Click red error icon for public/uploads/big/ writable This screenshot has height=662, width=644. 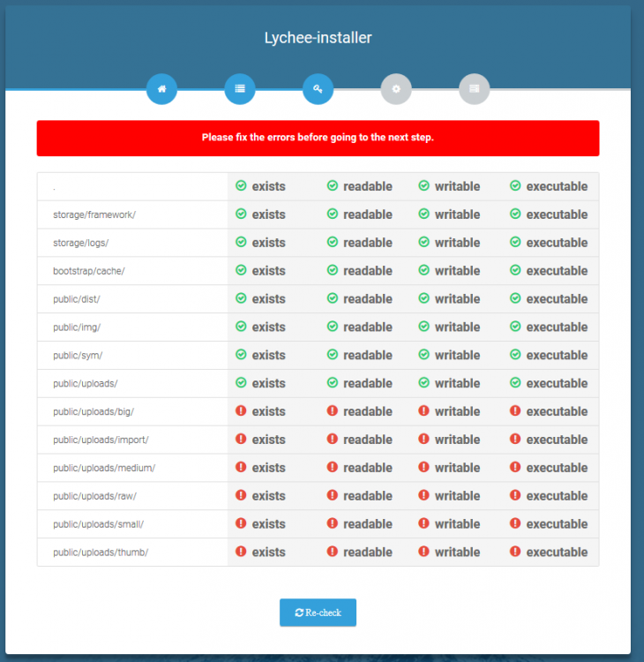[423, 410]
